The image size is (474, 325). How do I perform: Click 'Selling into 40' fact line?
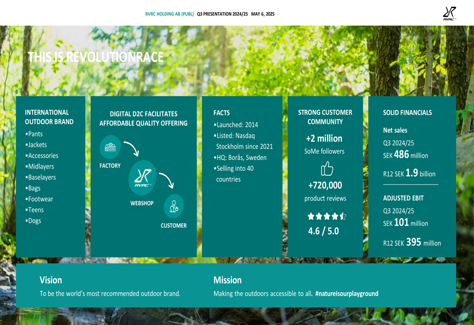234,168
